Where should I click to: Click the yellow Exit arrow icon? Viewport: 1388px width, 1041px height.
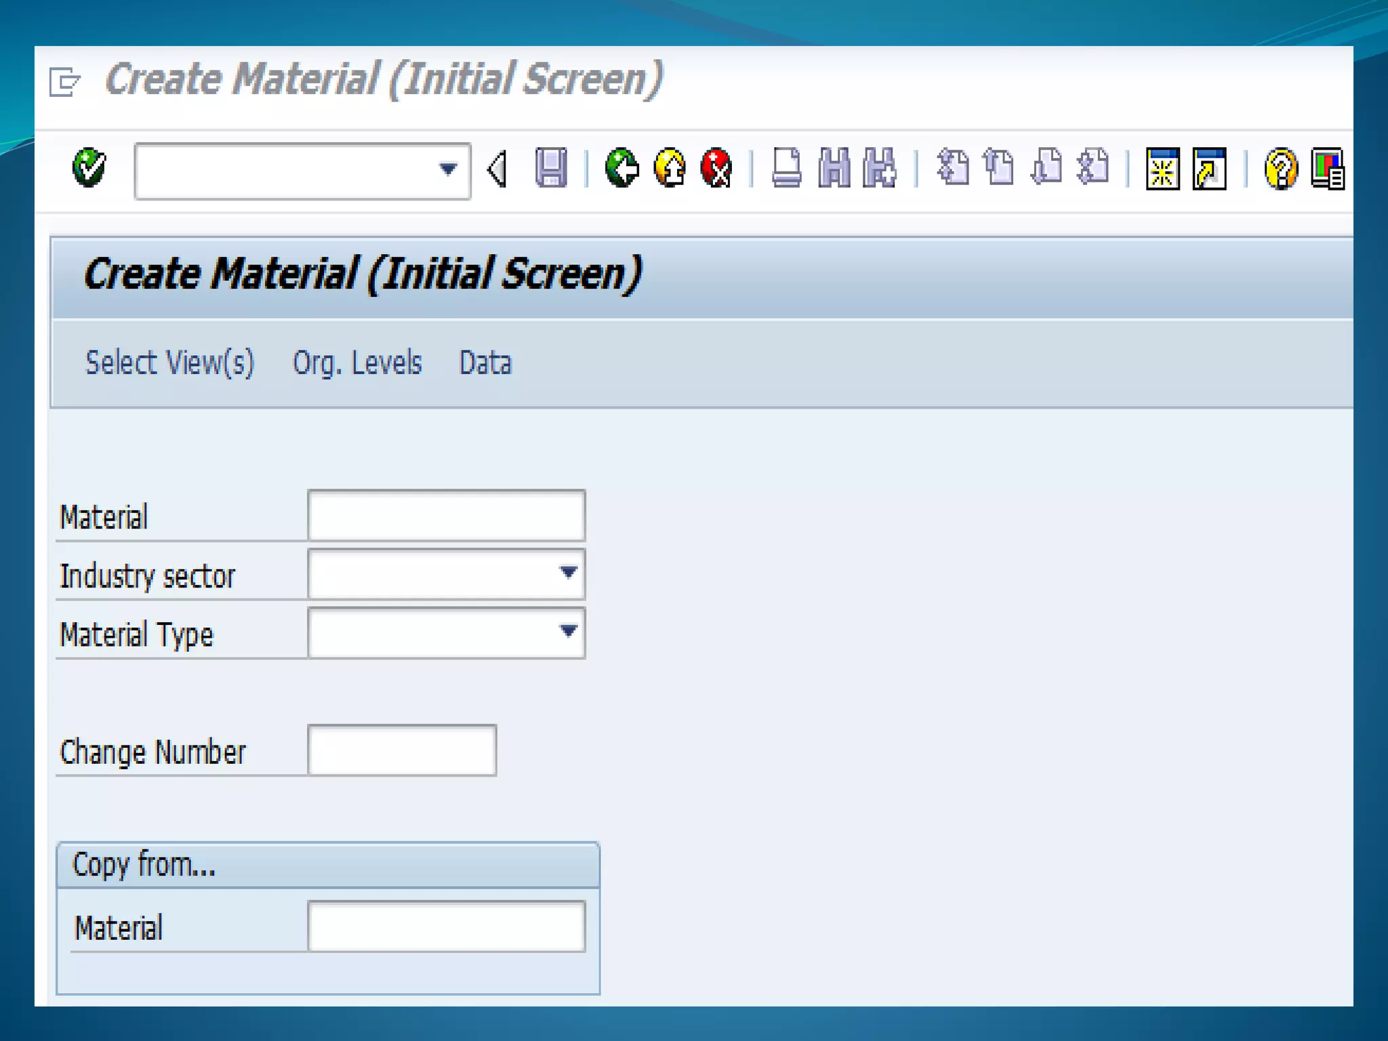tap(670, 167)
